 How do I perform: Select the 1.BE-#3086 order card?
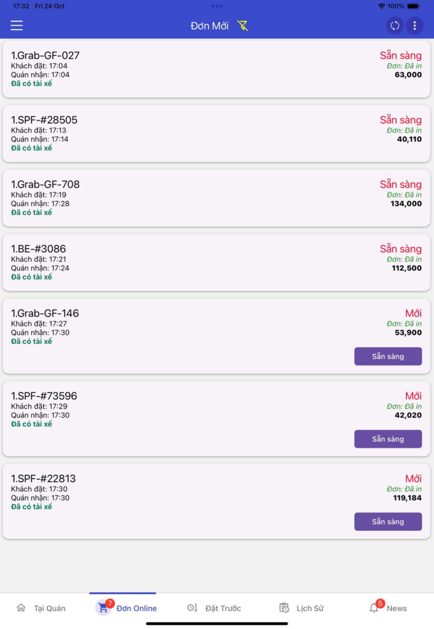pos(184,262)
